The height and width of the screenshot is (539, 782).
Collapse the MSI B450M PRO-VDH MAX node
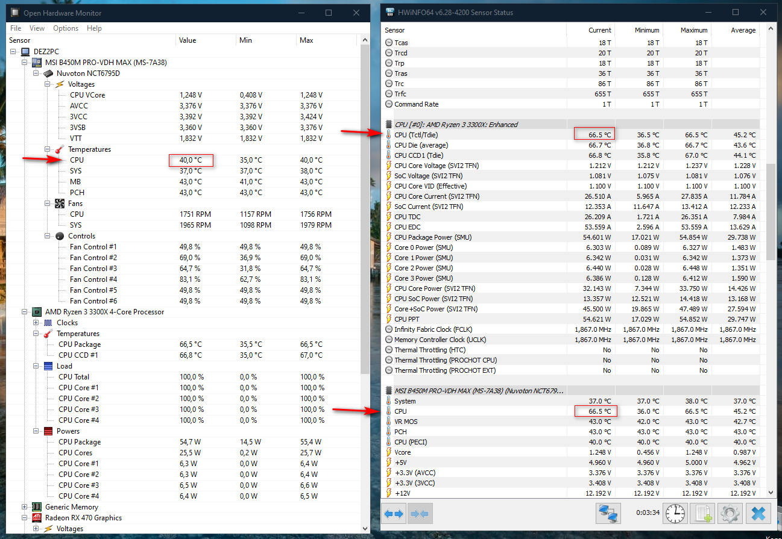[25, 63]
